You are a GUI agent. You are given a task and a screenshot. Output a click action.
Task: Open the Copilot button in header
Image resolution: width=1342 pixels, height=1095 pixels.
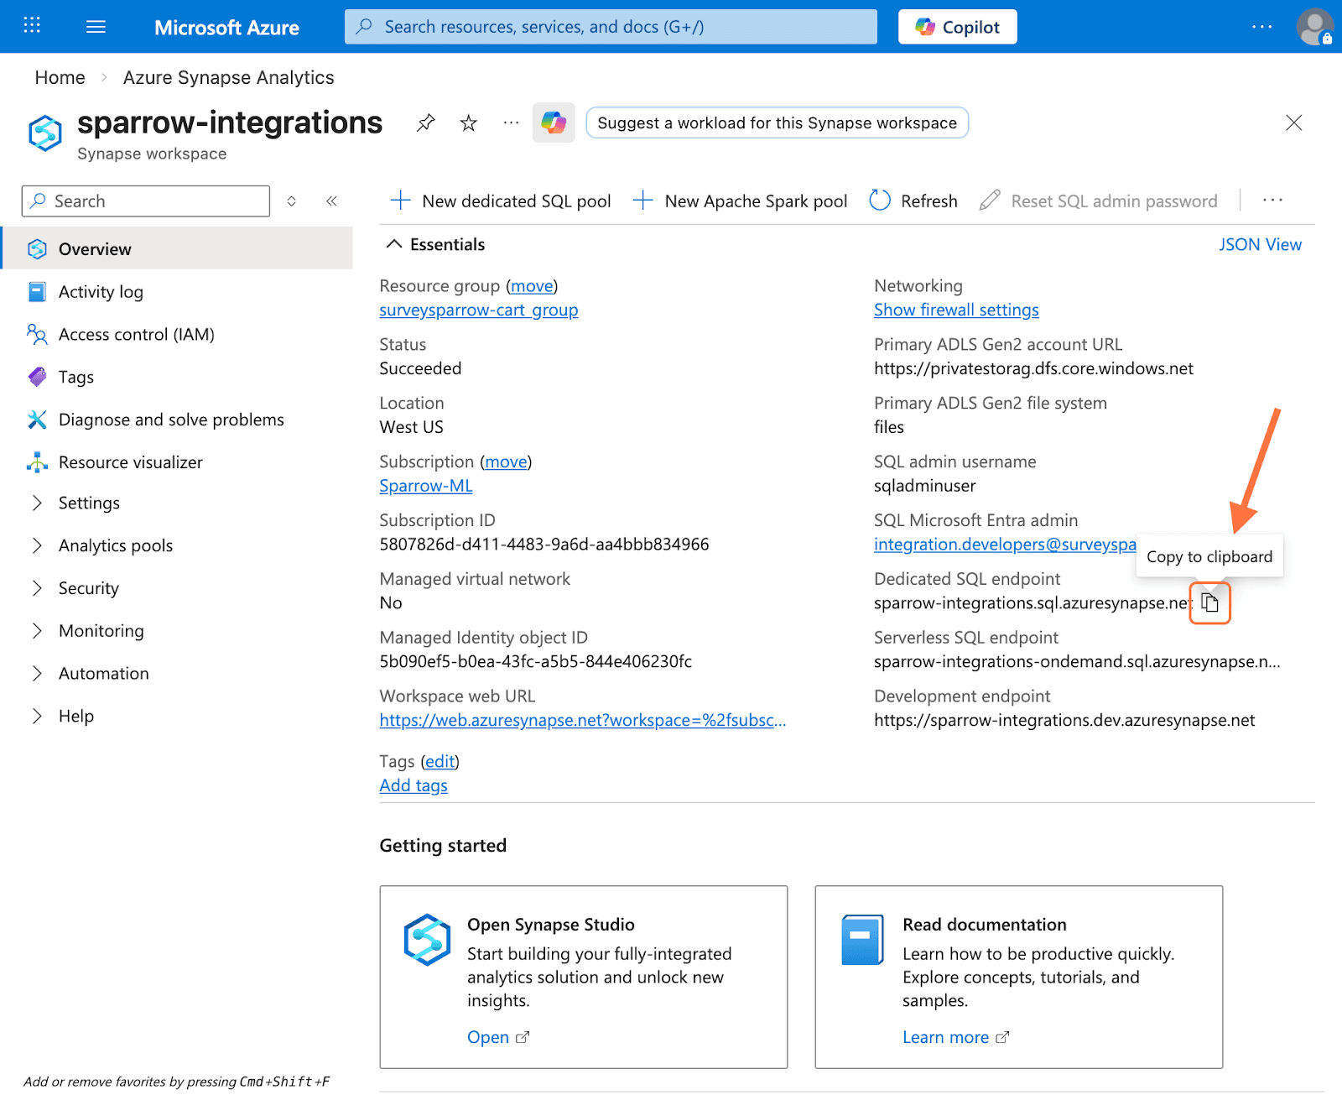pos(957,27)
